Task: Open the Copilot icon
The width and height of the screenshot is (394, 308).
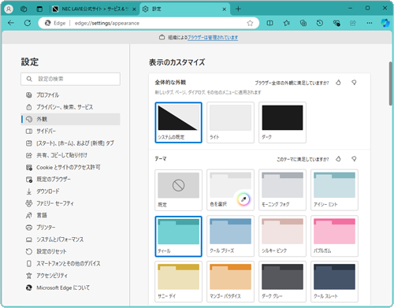Action: tap(385, 23)
